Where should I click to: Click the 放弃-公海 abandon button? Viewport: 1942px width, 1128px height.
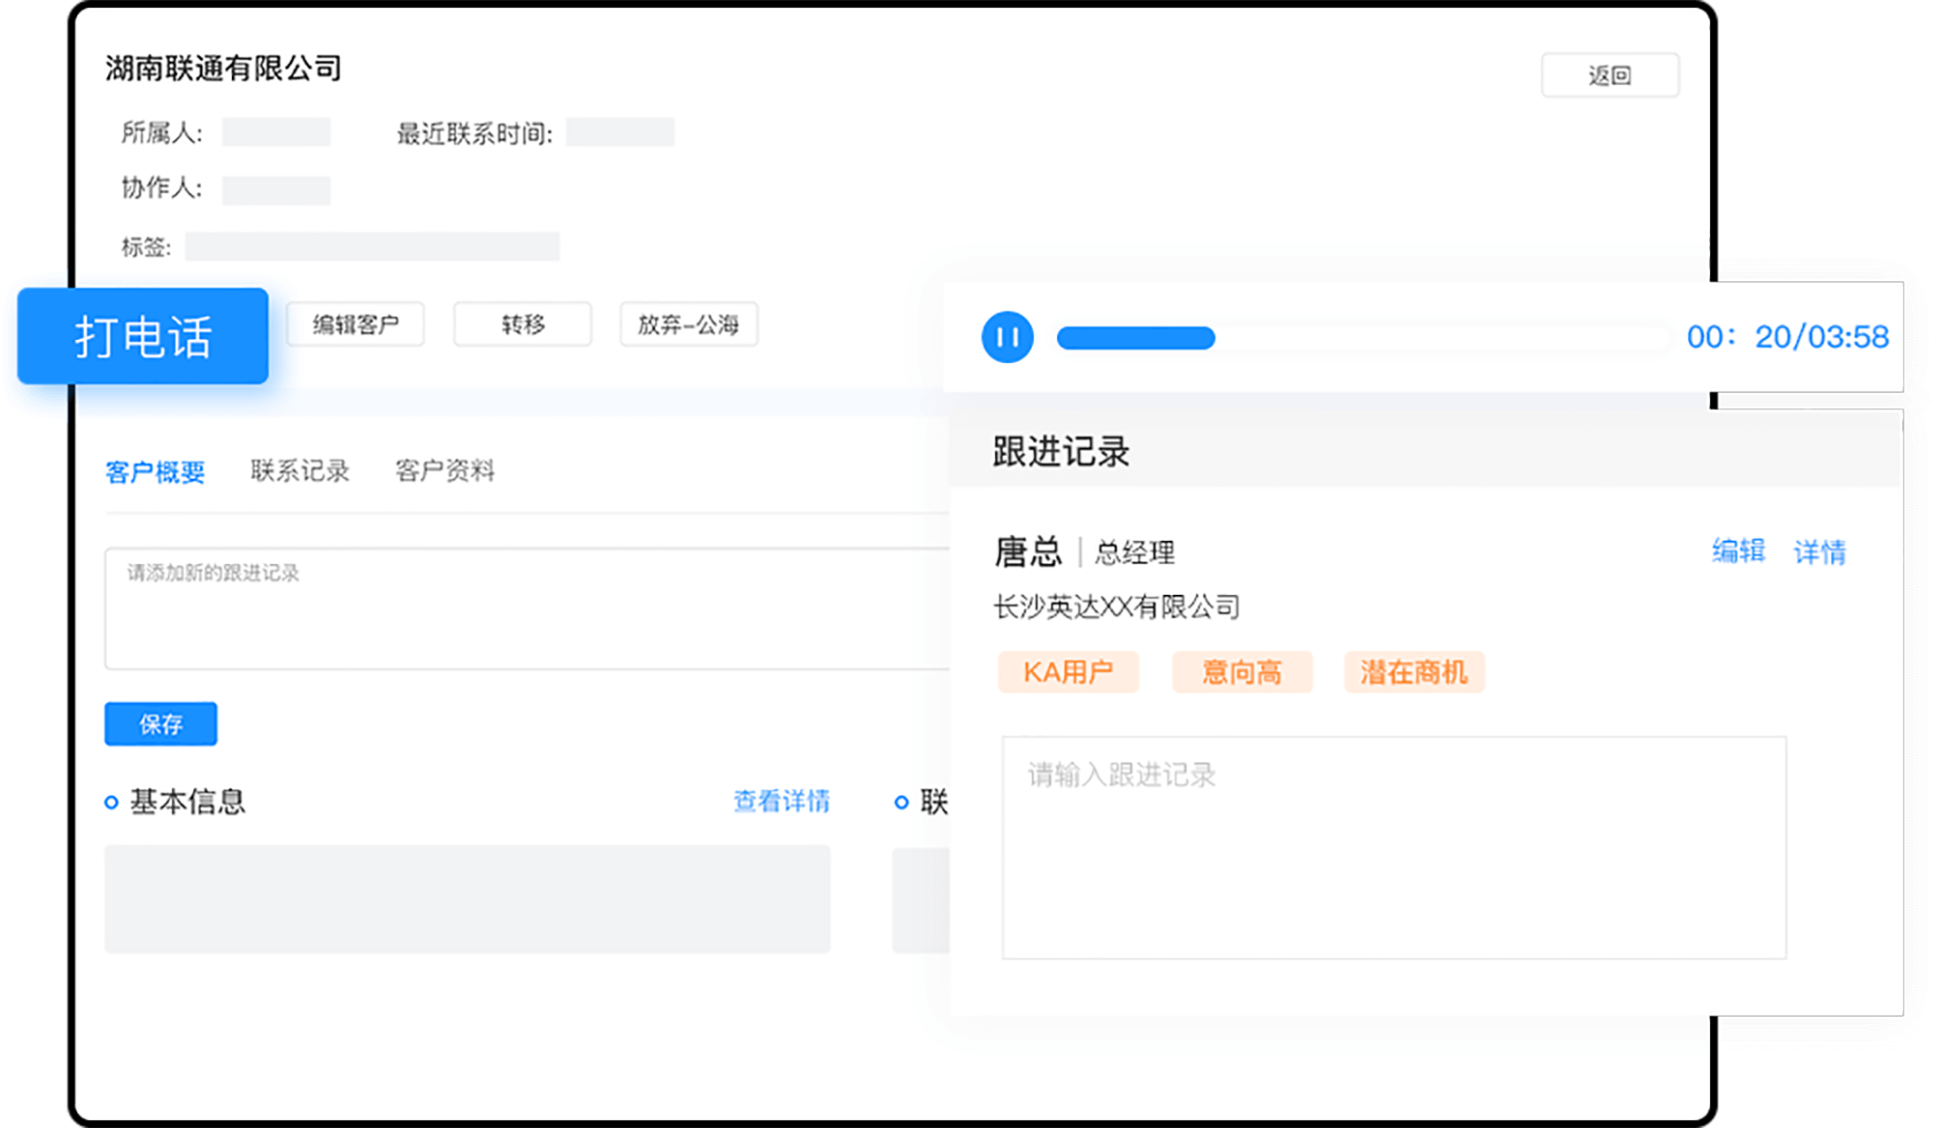point(688,324)
